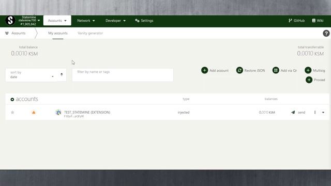This screenshot has height=186, width=331.
Task: Click the Multisig button
Action: click(315, 70)
